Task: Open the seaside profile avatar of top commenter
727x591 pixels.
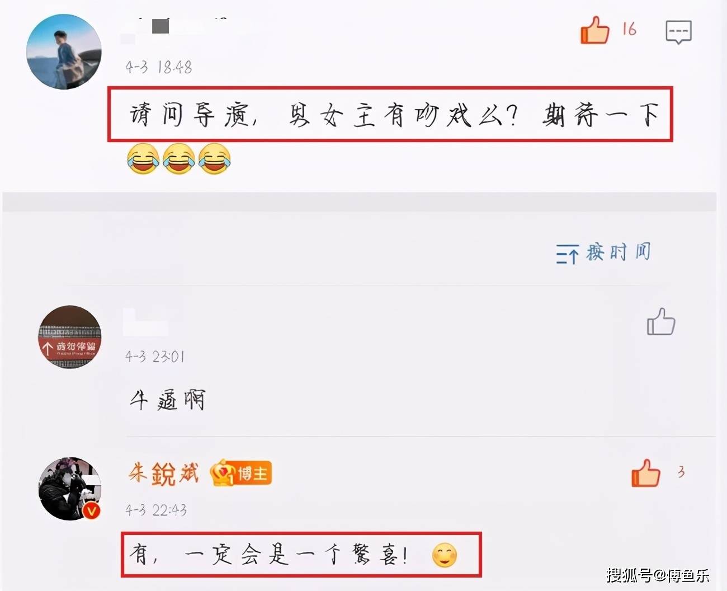Action: tap(64, 52)
